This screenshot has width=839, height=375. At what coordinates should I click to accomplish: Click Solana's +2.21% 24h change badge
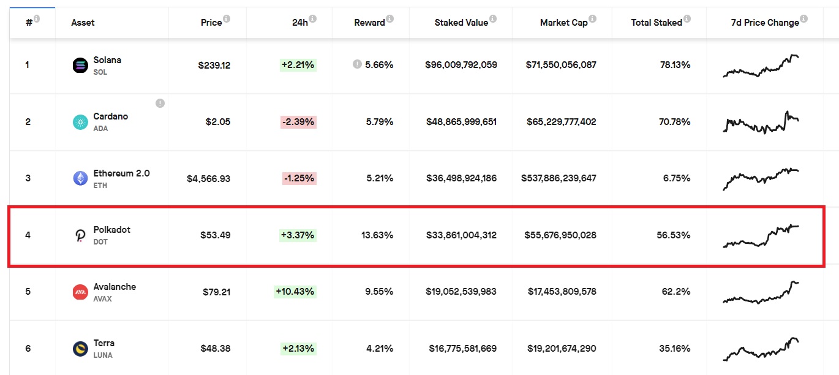point(298,64)
